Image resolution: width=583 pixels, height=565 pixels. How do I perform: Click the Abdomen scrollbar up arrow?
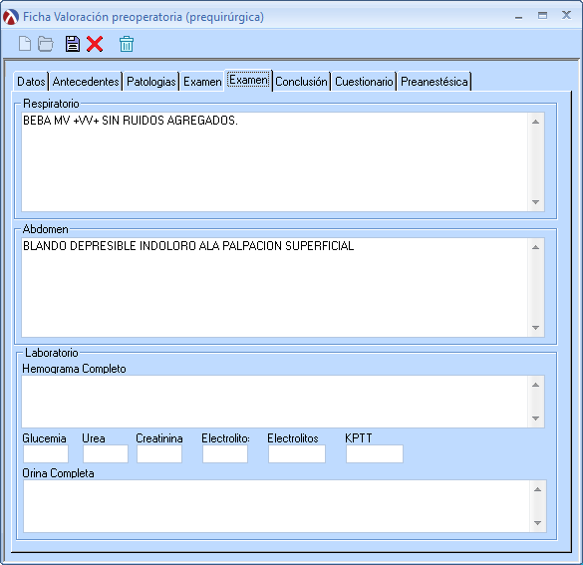pyautogui.click(x=535, y=247)
